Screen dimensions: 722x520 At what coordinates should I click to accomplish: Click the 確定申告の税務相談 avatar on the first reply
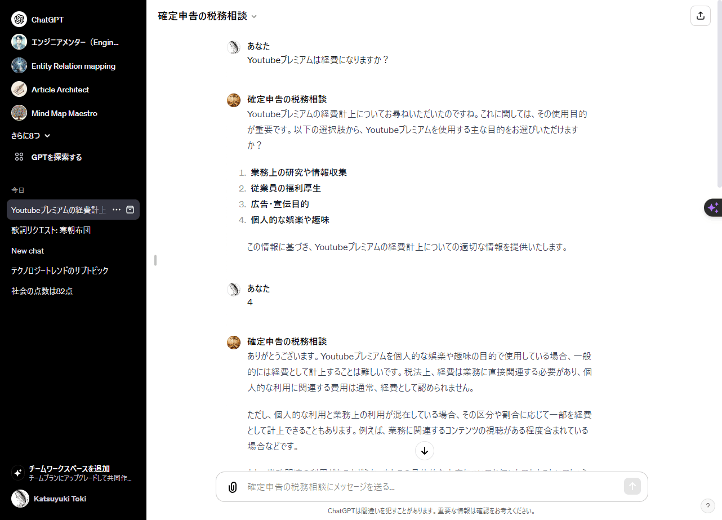click(x=234, y=100)
